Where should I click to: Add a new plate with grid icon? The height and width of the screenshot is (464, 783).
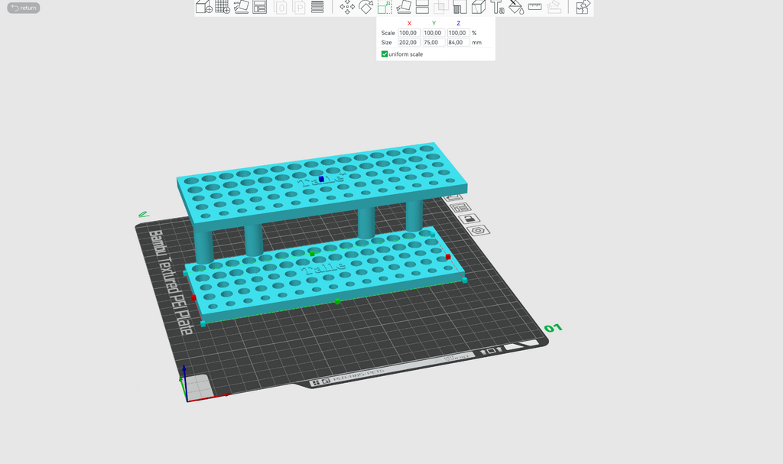tap(223, 6)
